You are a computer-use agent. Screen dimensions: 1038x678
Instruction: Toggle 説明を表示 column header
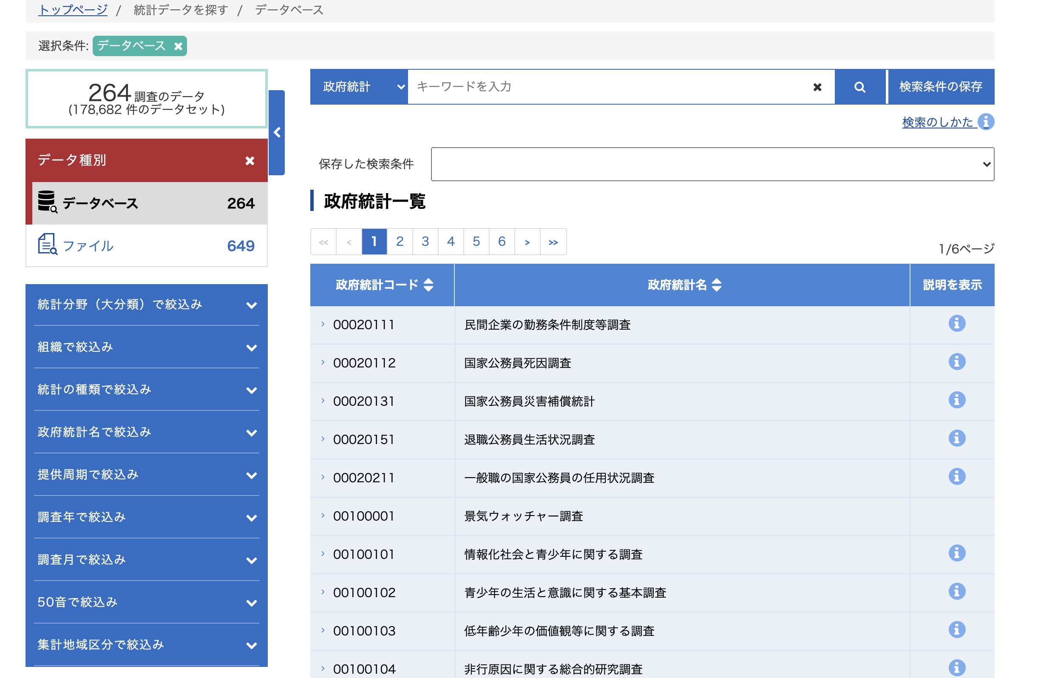coord(952,285)
